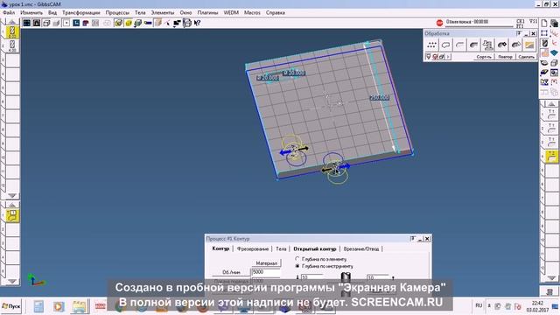Select tool tile number 2 in left list
The height and width of the screenshot is (315, 560).
click(x=12, y=46)
